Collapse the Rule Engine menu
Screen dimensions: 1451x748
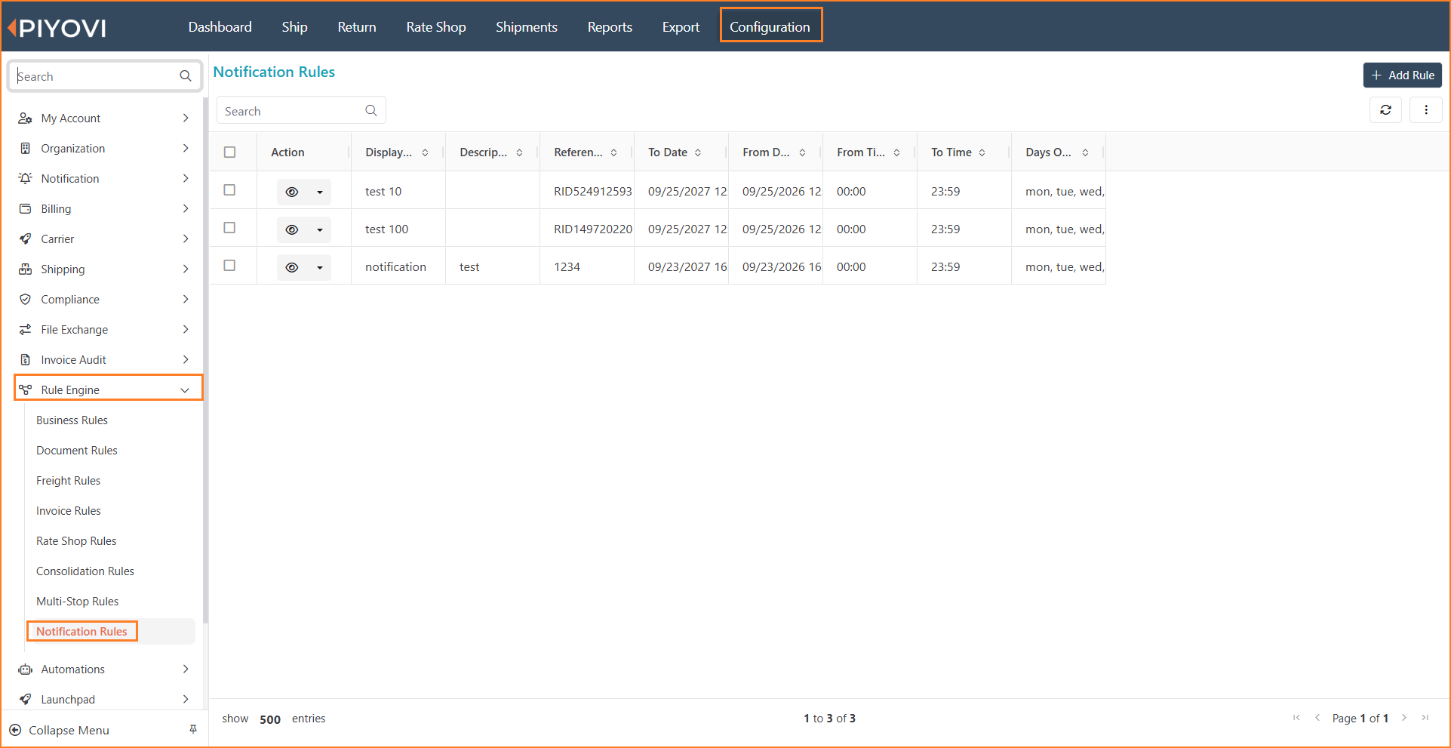(x=109, y=388)
